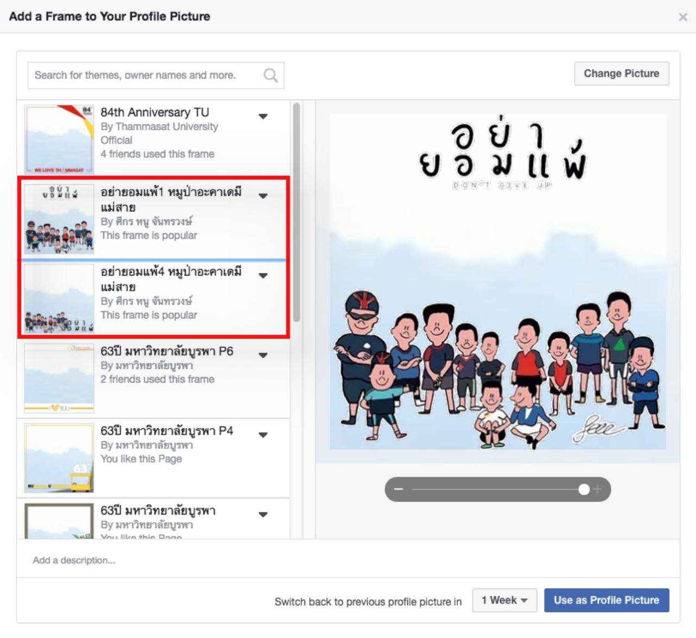Click the search magnifier icon
Image resolution: width=696 pixels, height=638 pixels.
(x=270, y=76)
